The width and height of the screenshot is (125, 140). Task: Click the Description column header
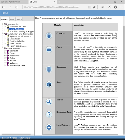[x=79, y=25]
